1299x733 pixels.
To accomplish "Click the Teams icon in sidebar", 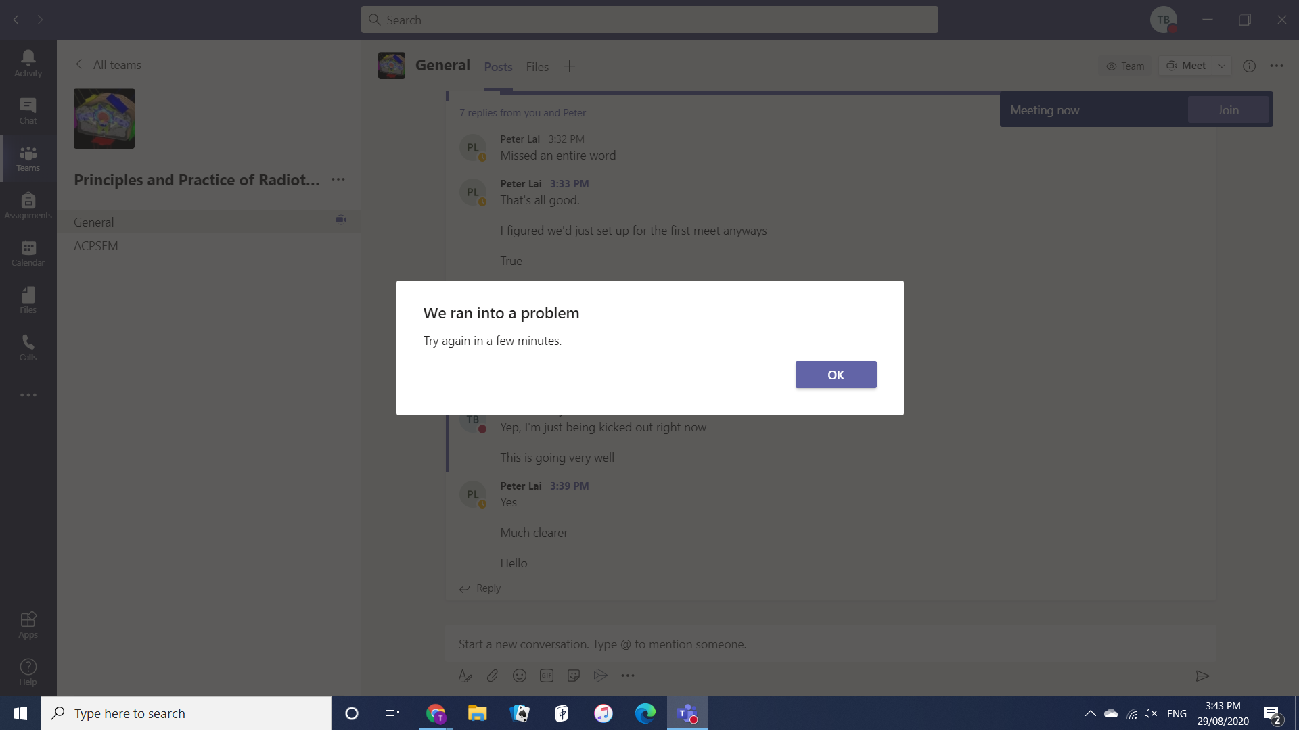I will pyautogui.click(x=28, y=158).
